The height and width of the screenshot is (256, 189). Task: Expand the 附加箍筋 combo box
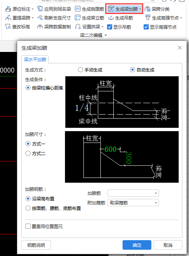click(x=133, y=203)
